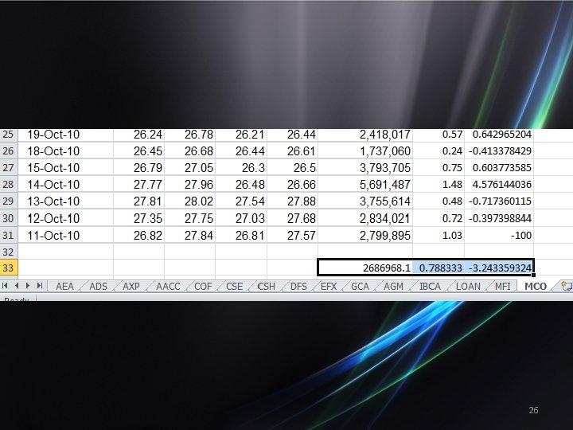Click date cell 12-Oct-10
The height and width of the screenshot is (430, 573).
[66, 218]
